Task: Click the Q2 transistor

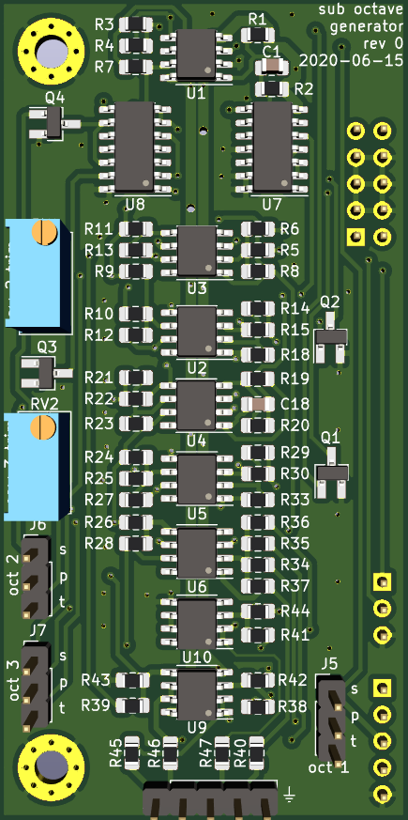Action: [x=330, y=337]
